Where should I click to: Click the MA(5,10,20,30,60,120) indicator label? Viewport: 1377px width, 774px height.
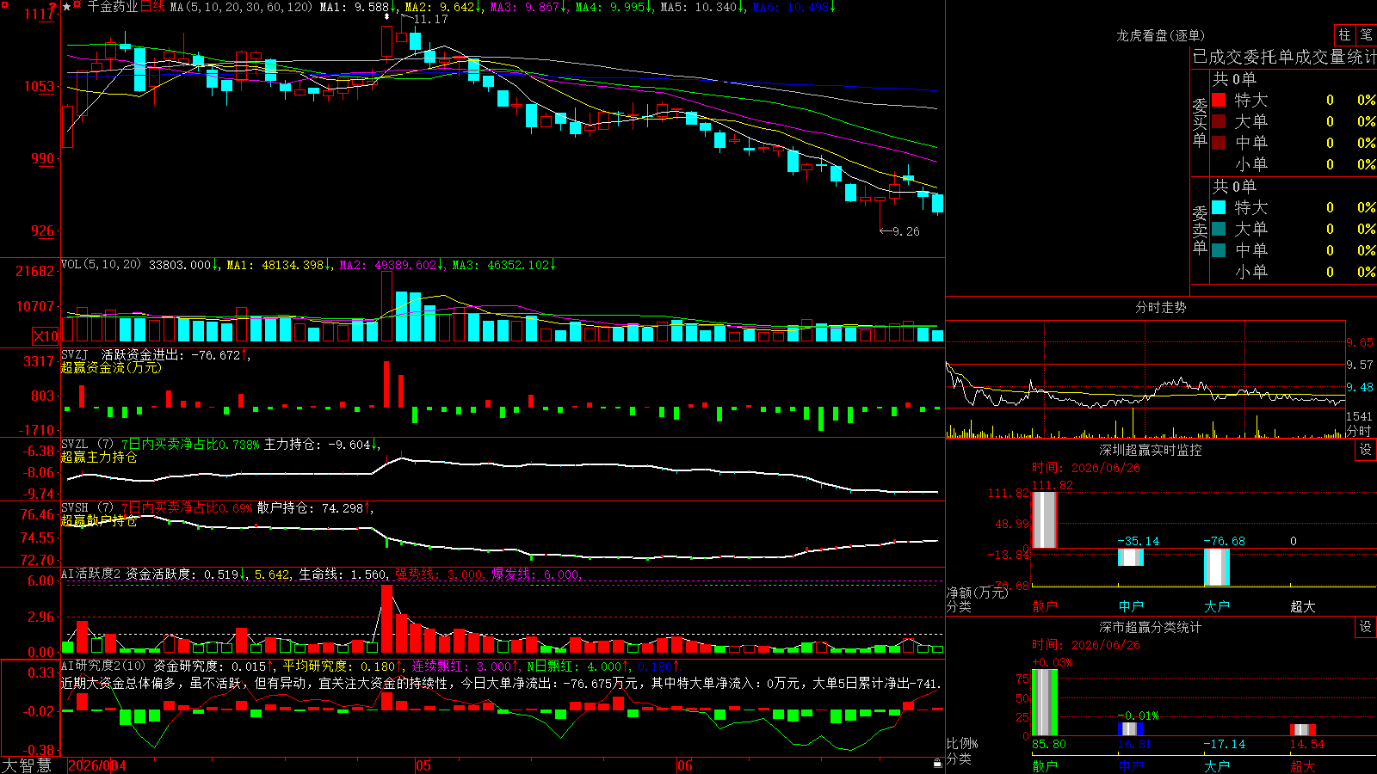(x=241, y=7)
